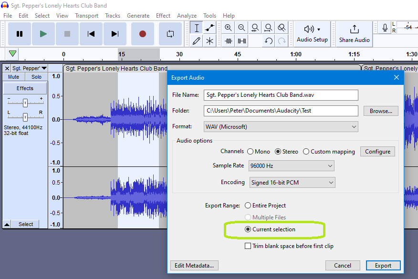The image size is (418, 279).
Task: Click the Export button
Action: point(383,266)
